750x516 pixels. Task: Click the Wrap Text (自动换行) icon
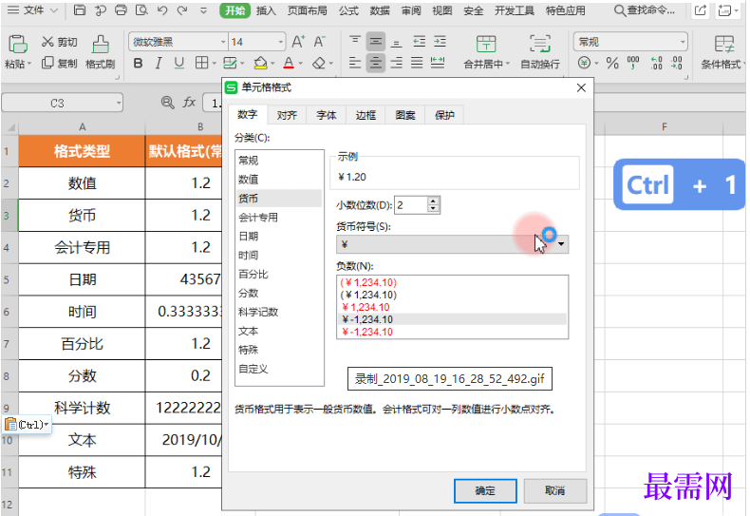pos(539,45)
